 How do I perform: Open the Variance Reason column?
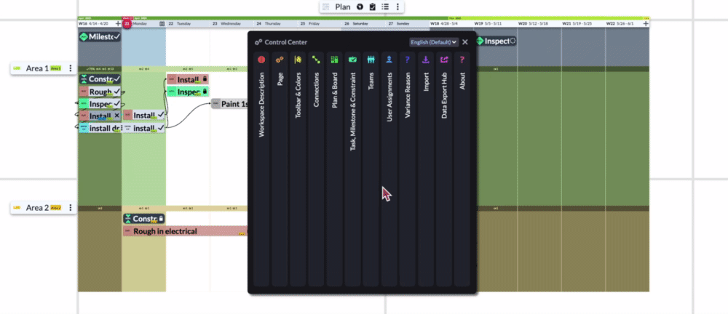click(x=407, y=169)
